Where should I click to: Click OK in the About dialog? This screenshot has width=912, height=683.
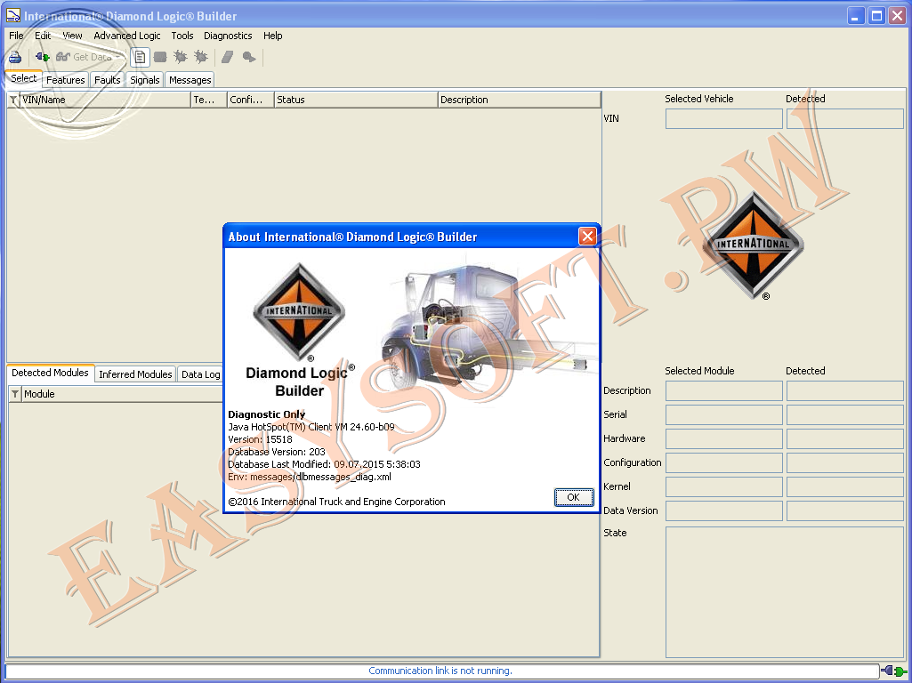(574, 497)
